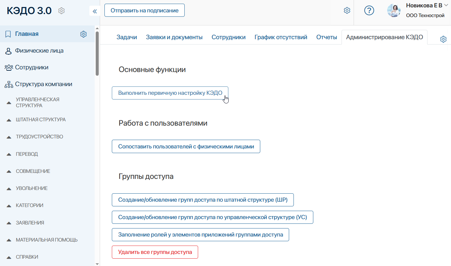Screen dimensions: 451x266
Task: Click person icon of Физические лица
Action: tap(8, 51)
